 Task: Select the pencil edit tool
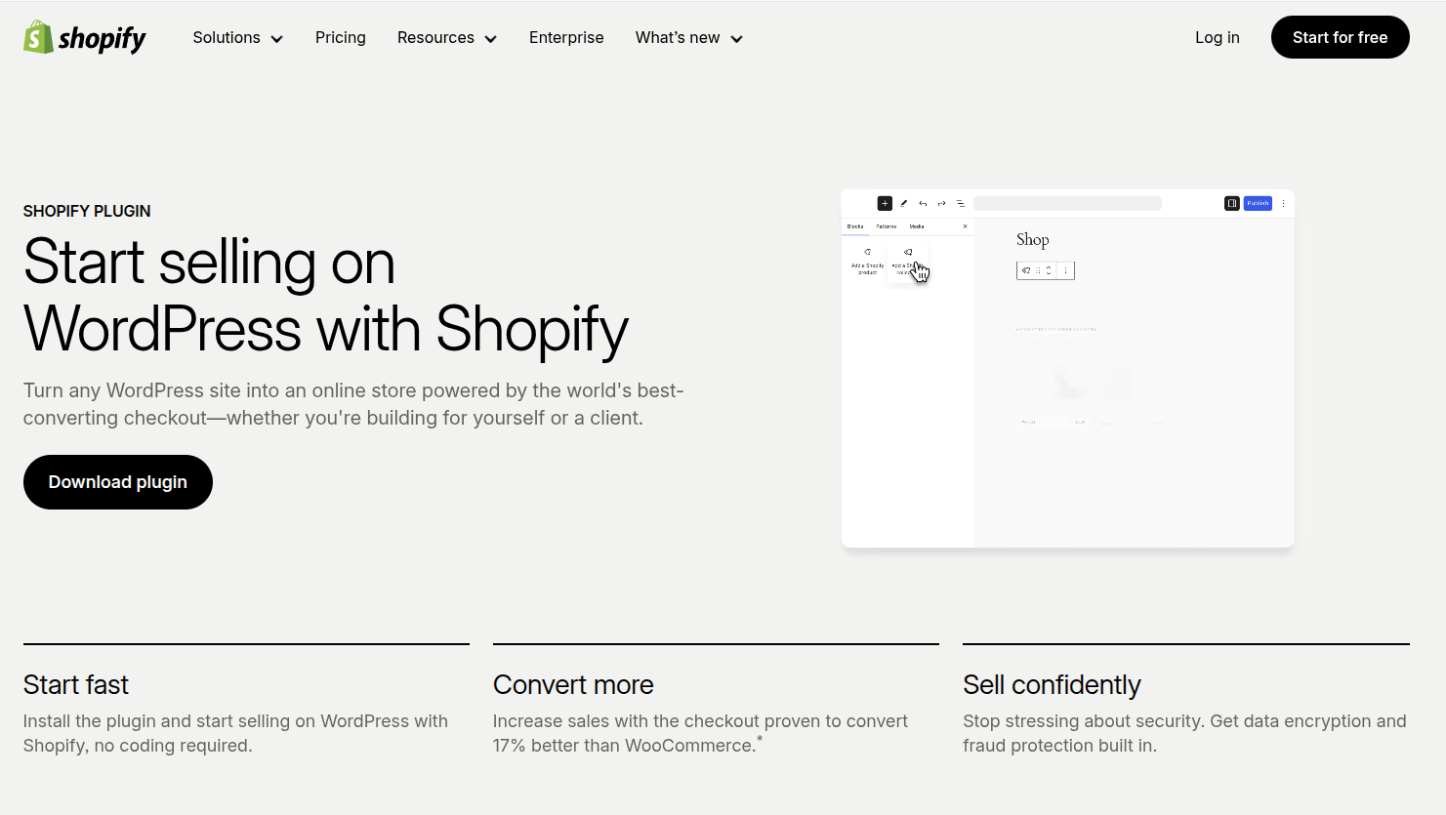(x=904, y=204)
